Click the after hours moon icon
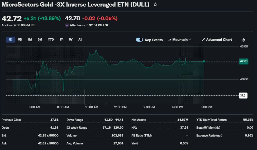257x150 pixels. (x=67, y=25)
